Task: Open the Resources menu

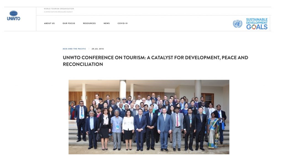Action: click(x=89, y=23)
